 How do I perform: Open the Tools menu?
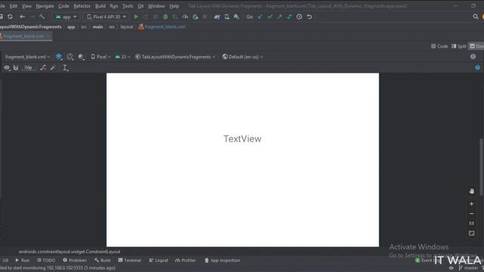128,6
